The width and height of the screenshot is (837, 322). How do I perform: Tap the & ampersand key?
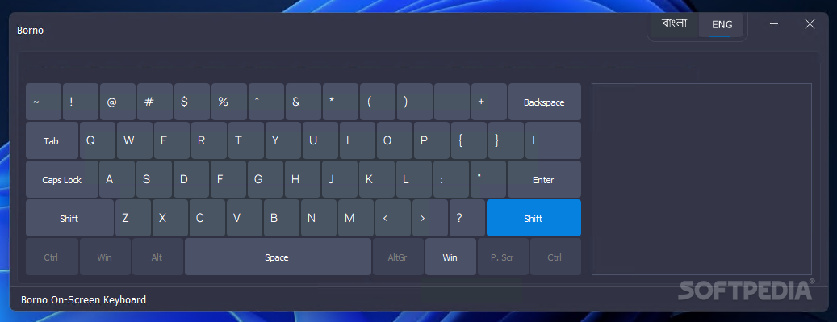pos(303,102)
